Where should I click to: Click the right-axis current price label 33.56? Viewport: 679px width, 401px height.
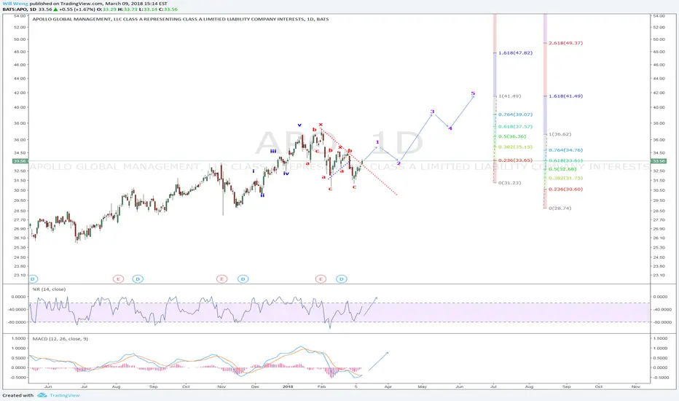click(659, 161)
